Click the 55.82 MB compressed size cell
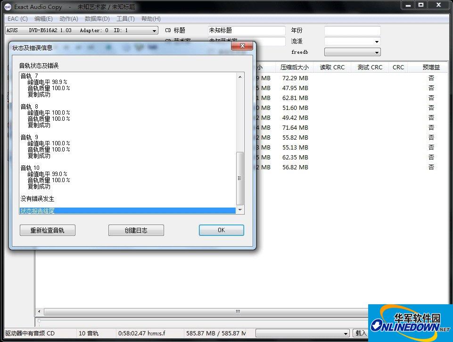This screenshot has width=453, height=342. (295, 137)
